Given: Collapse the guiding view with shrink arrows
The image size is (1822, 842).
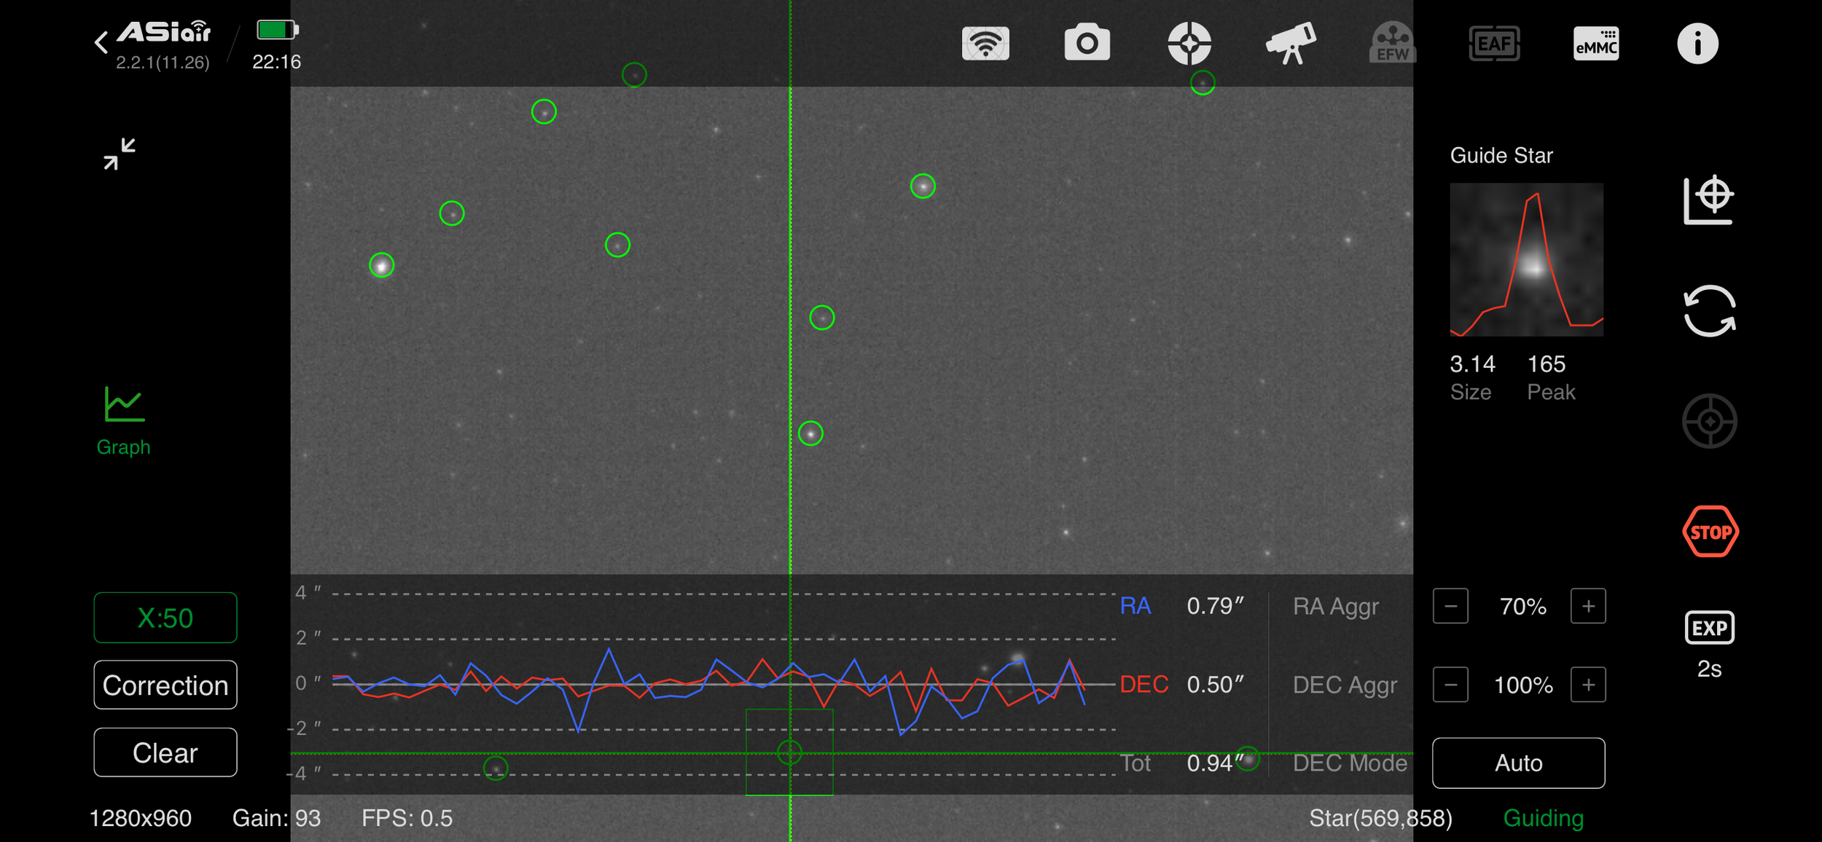Looking at the screenshot, I should [x=119, y=154].
